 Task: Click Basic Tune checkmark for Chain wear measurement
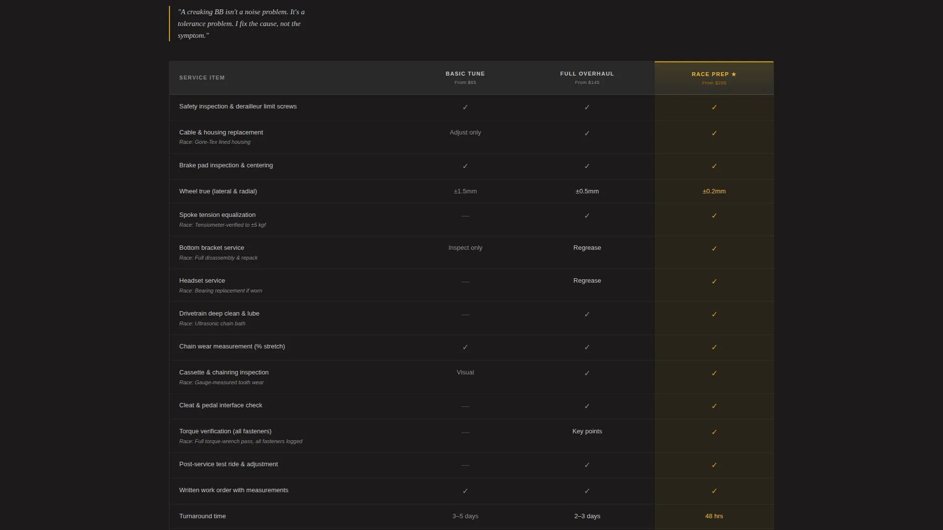point(465,347)
